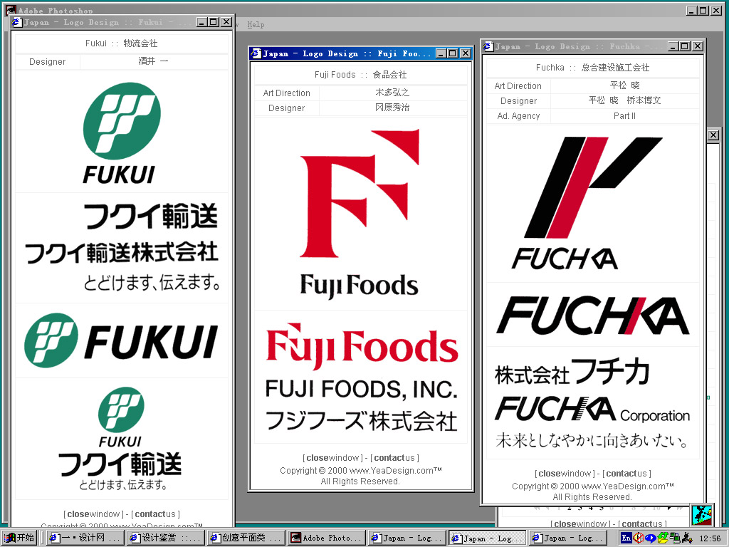Click the IE page icon in the Fukui window title bar
This screenshot has height=547, width=729.
tap(17, 22)
